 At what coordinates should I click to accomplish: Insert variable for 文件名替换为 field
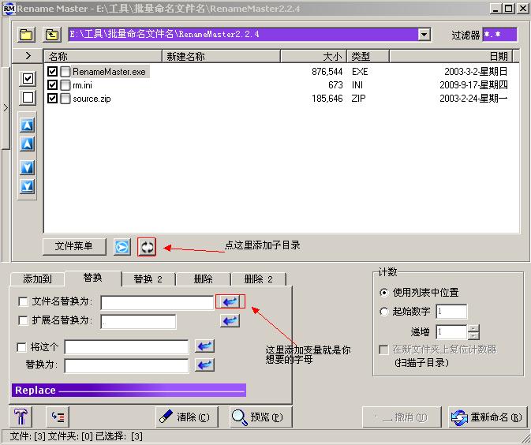(230, 301)
